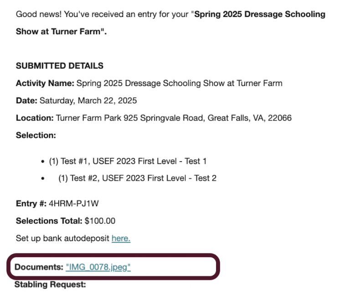Select the Test #2 First Level list item
This screenshot has height=299, width=350.
click(137, 178)
